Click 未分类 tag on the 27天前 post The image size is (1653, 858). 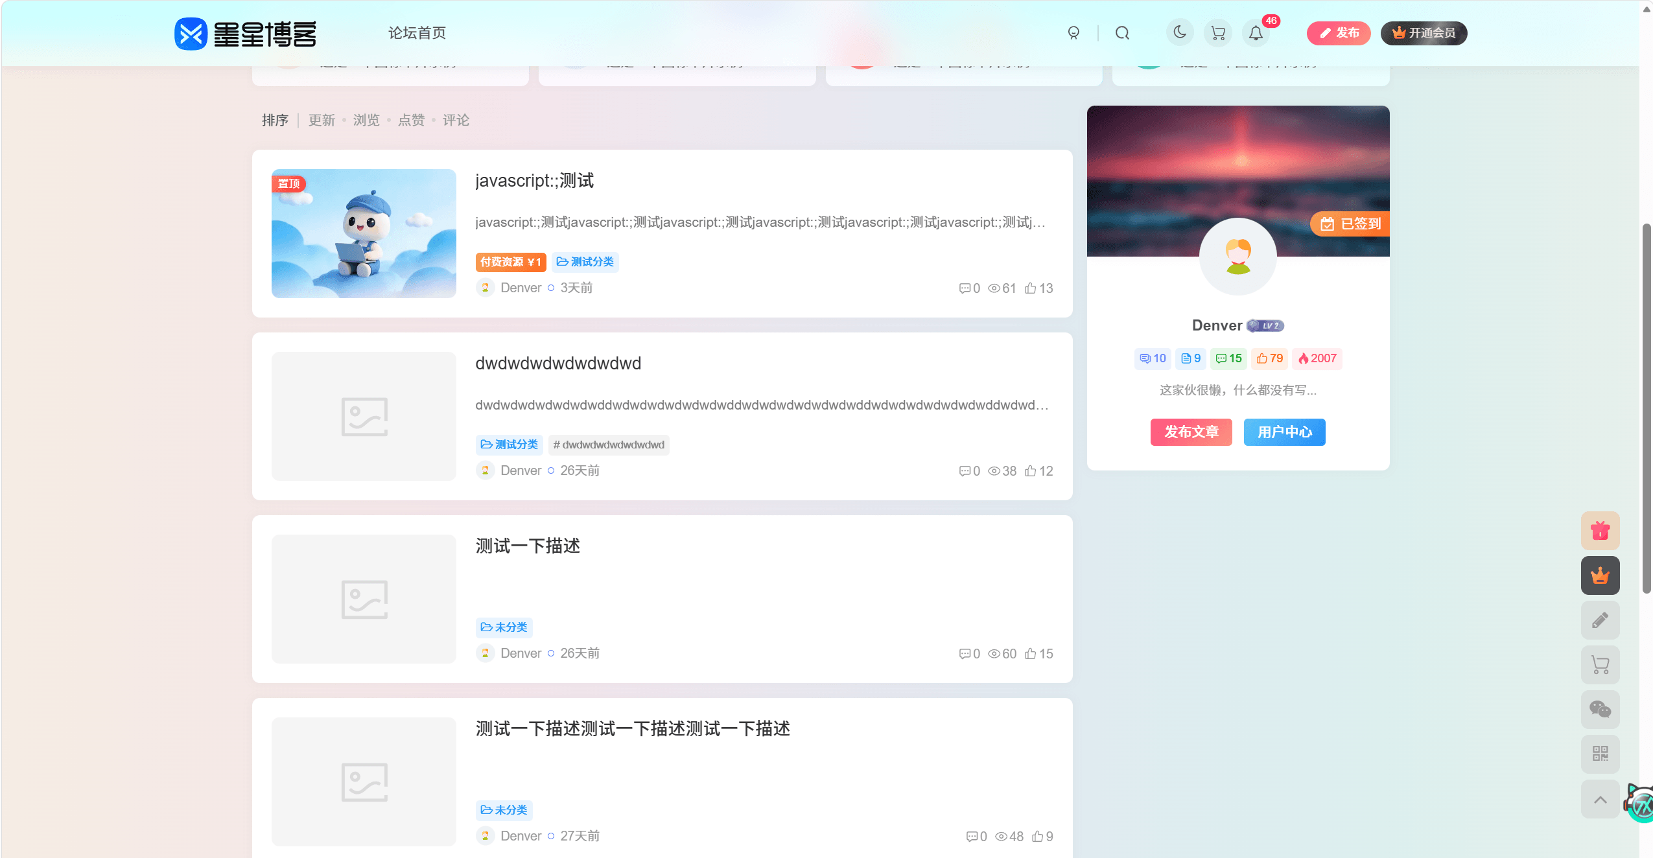[x=504, y=810]
